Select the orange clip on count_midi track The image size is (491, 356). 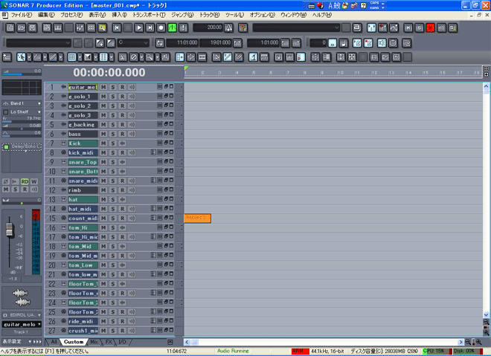coord(197,218)
